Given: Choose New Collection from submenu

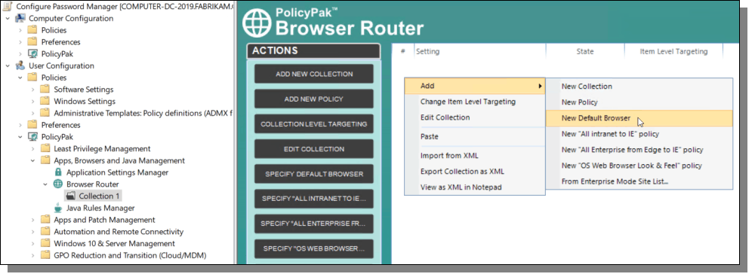Looking at the screenshot, I should pos(639,87).
